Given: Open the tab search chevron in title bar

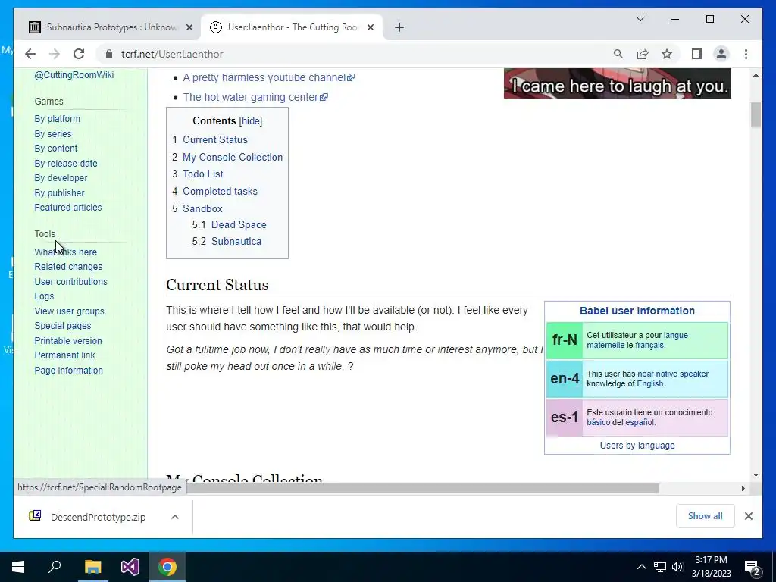Looking at the screenshot, I should [640, 19].
